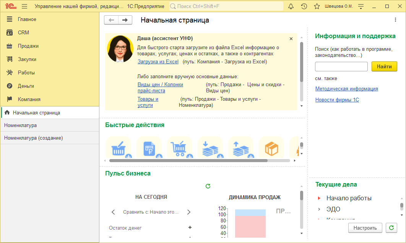Click the ДИНАМИКА ПРОДАЖ heading

(x=255, y=197)
